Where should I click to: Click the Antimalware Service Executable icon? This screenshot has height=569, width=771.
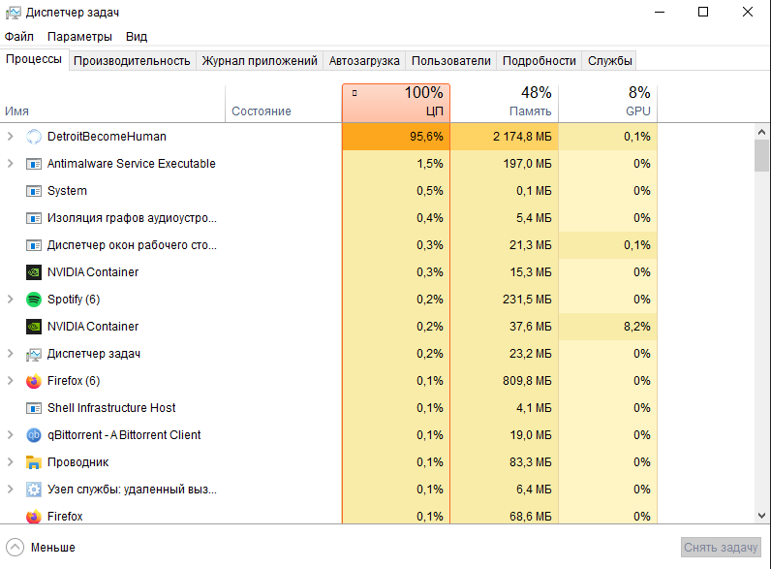point(34,164)
